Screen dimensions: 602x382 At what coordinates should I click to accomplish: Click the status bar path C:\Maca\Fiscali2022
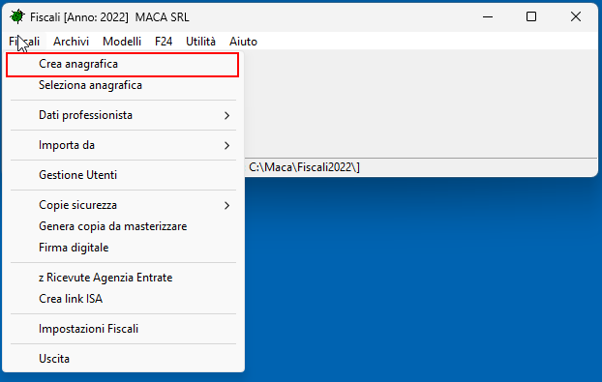304,167
